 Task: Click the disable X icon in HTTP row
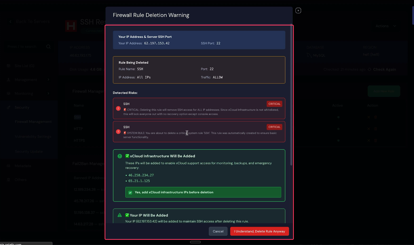click(x=369, y=129)
